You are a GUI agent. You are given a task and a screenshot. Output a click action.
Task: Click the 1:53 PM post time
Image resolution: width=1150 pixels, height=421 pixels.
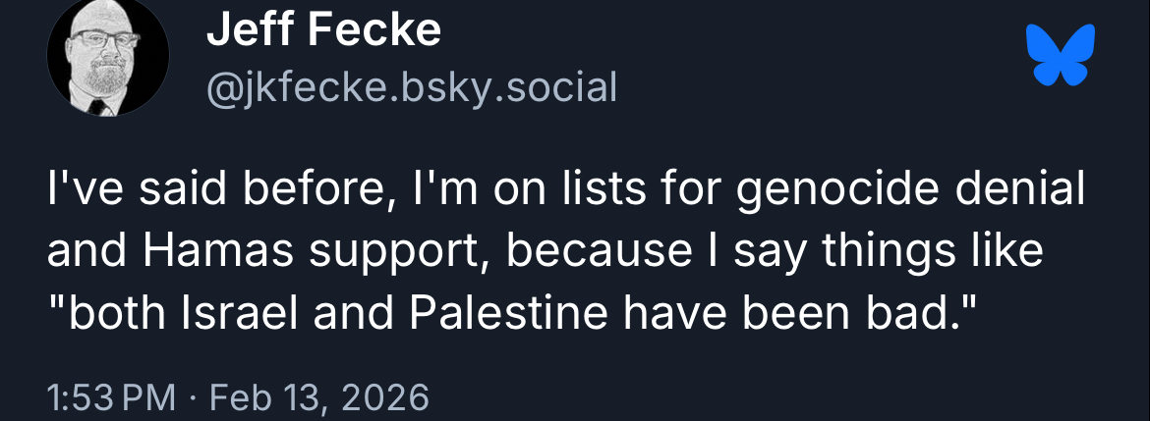click(x=111, y=397)
